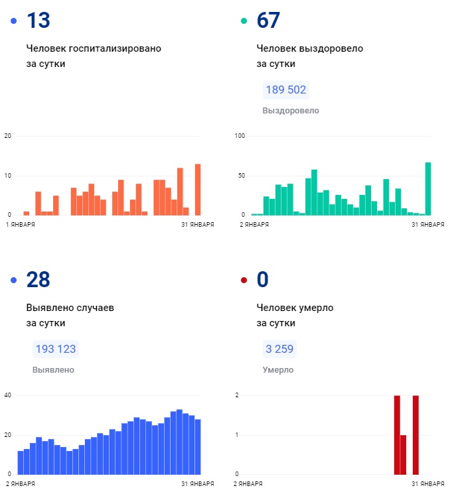
Task: Click the blue dot beside number 28
Action: pyautogui.click(x=14, y=281)
